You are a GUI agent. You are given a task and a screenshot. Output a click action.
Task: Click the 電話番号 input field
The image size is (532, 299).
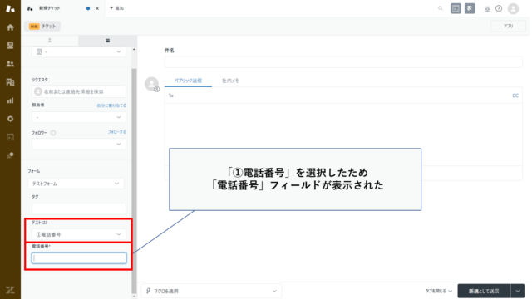(79, 258)
